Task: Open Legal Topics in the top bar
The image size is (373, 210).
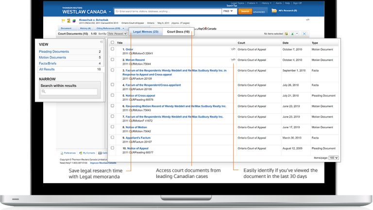Action: click(x=237, y=3)
